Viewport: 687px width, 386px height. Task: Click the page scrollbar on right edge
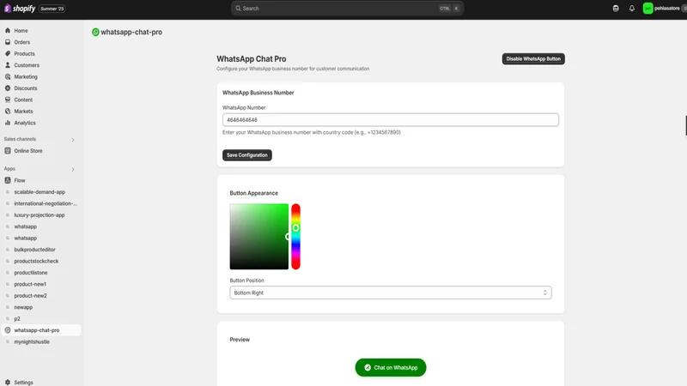pyautogui.click(x=685, y=125)
